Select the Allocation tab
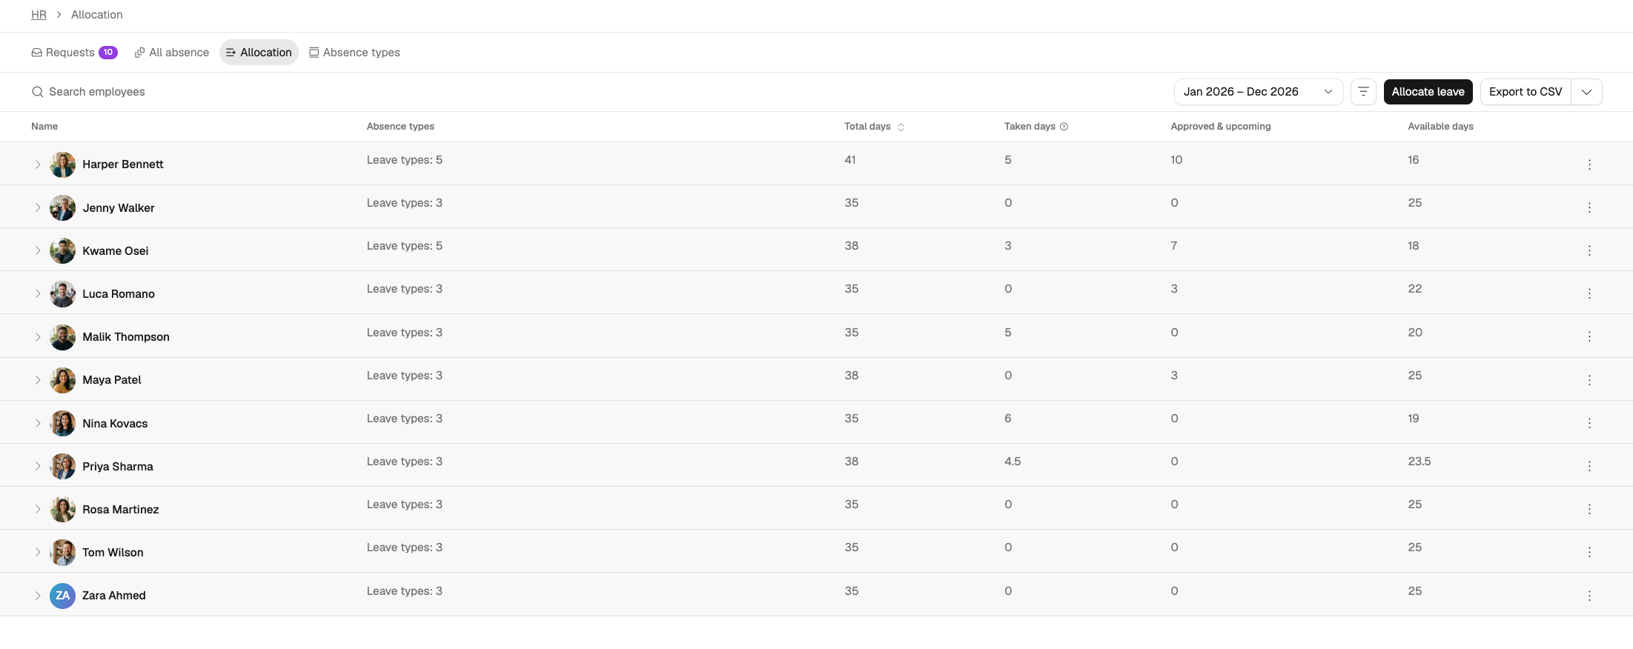This screenshot has width=1633, height=649. click(259, 53)
